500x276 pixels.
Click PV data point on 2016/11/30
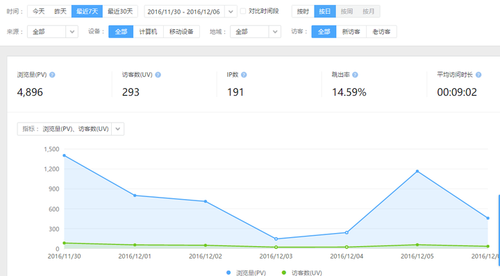[x=65, y=155]
